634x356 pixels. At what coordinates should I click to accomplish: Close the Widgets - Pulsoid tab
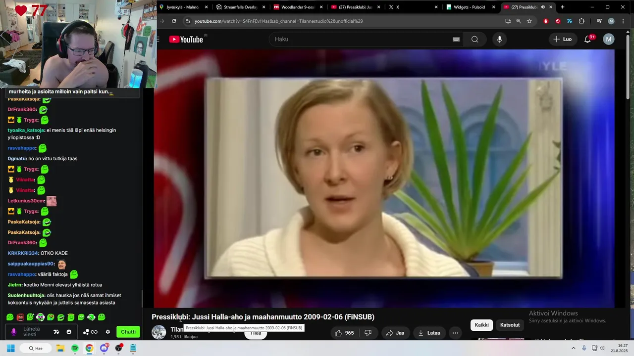[493, 7]
